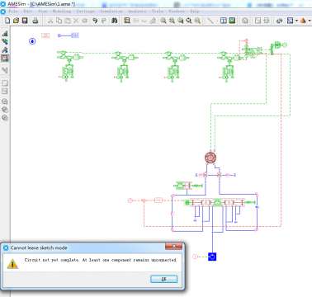Undo the last sketch action

95,21
